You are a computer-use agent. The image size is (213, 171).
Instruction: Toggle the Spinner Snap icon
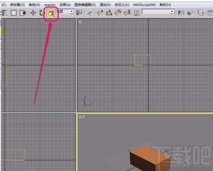coord(127,13)
